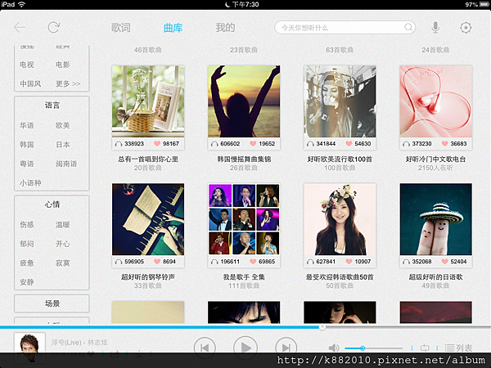Open the 列表 playlist button
Viewport: 491px width, 368px height.
pyautogui.click(x=459, y=348)
